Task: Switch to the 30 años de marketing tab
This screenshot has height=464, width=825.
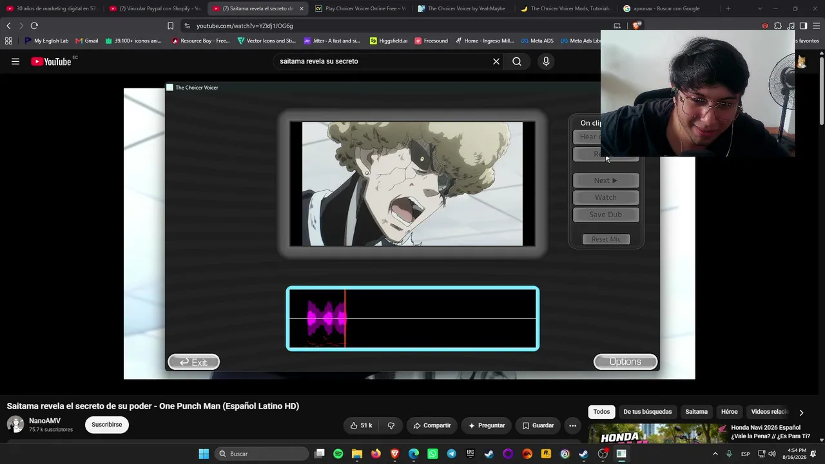Action: point(51,8)
